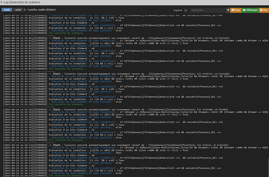Viewport: 269px width, 177px height.
Task: Click the gray Jardin tag
Action: coord(18,10)
